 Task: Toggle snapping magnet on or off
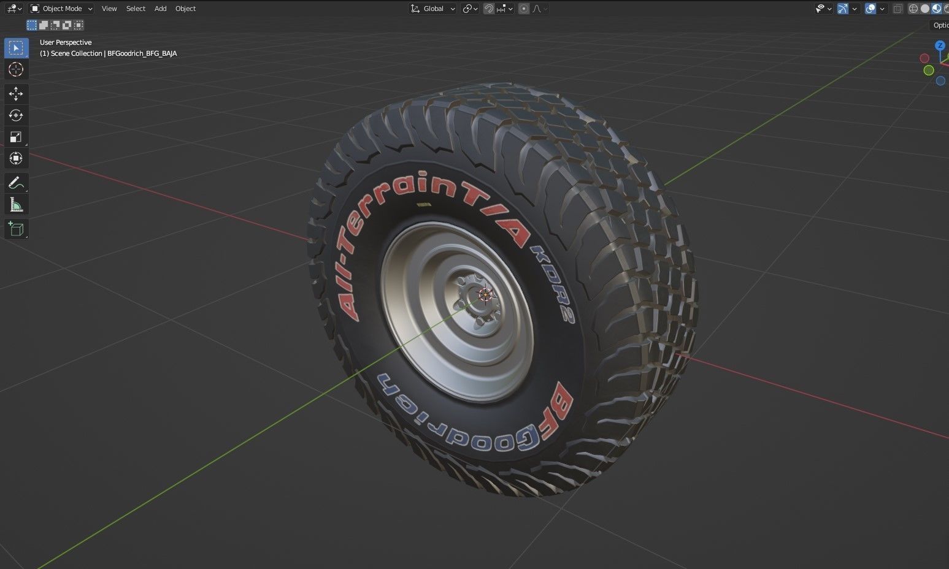tap(489, 9)
